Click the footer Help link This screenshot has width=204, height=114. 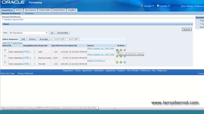pyautogui.click(x=154, y=71)
